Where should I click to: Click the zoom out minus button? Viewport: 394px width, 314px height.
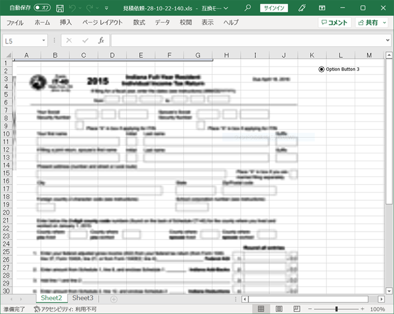tap(310, 309)
